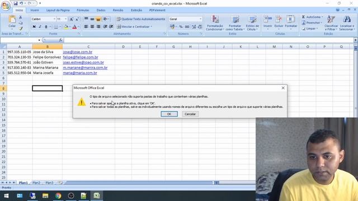
Task: Open Formatar como Tabela gallery
Action: (235, 23)
